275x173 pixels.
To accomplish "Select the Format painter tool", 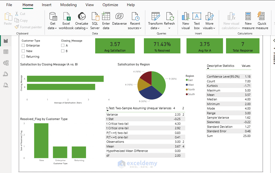I will [28, 27].
